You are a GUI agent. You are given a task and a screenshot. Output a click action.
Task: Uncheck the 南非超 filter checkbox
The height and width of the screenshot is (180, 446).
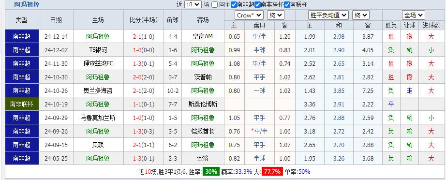234,4
